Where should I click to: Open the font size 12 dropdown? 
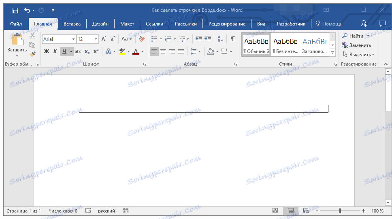(96, 39)
